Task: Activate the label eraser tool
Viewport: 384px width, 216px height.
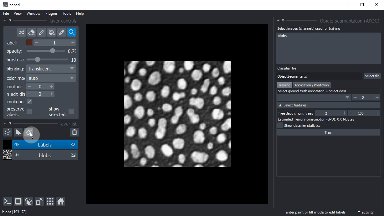Action: tap(31, 32)
